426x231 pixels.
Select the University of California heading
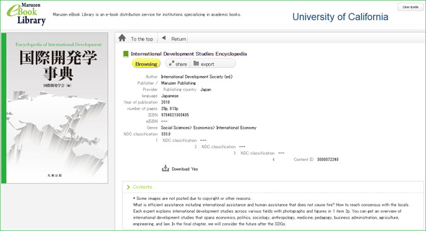340,17
